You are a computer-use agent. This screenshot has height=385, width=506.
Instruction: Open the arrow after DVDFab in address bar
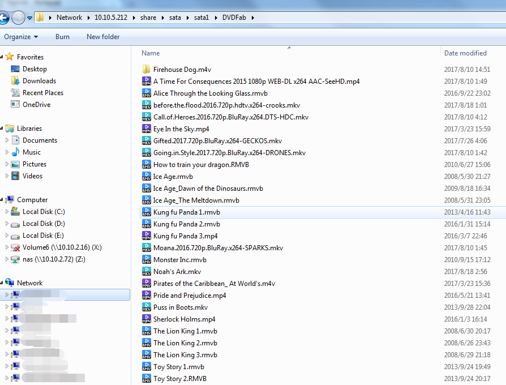pyautogui.click(x=252, y=18)
